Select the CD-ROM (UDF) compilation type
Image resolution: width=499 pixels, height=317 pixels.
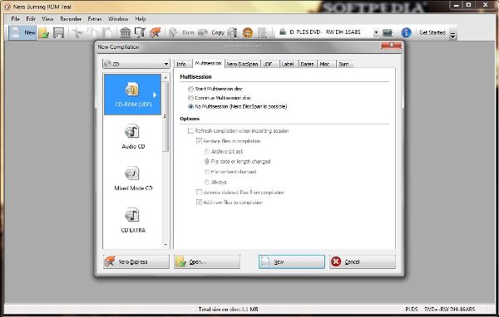tap(132, 95)
